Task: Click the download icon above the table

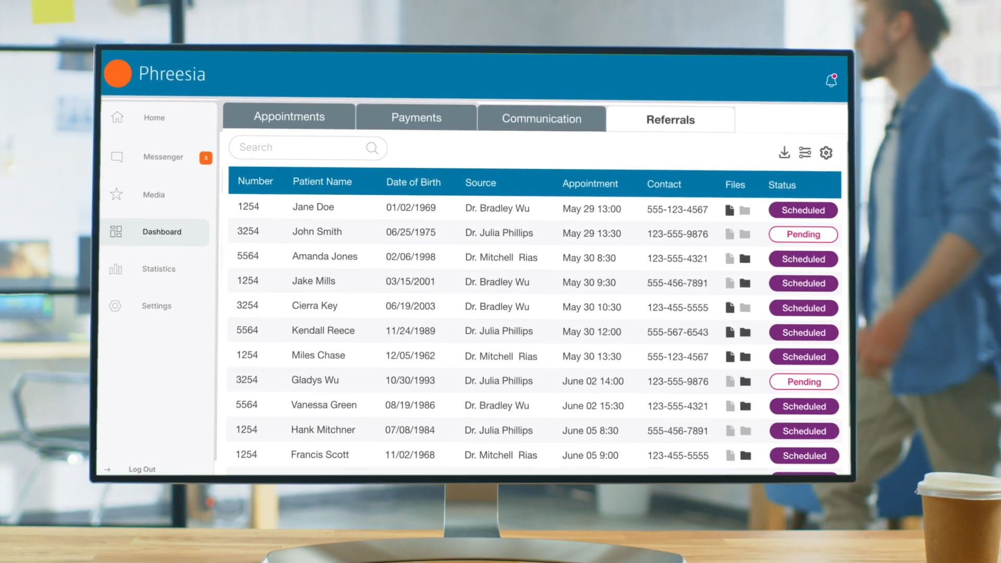Action: tap(785, 152)
